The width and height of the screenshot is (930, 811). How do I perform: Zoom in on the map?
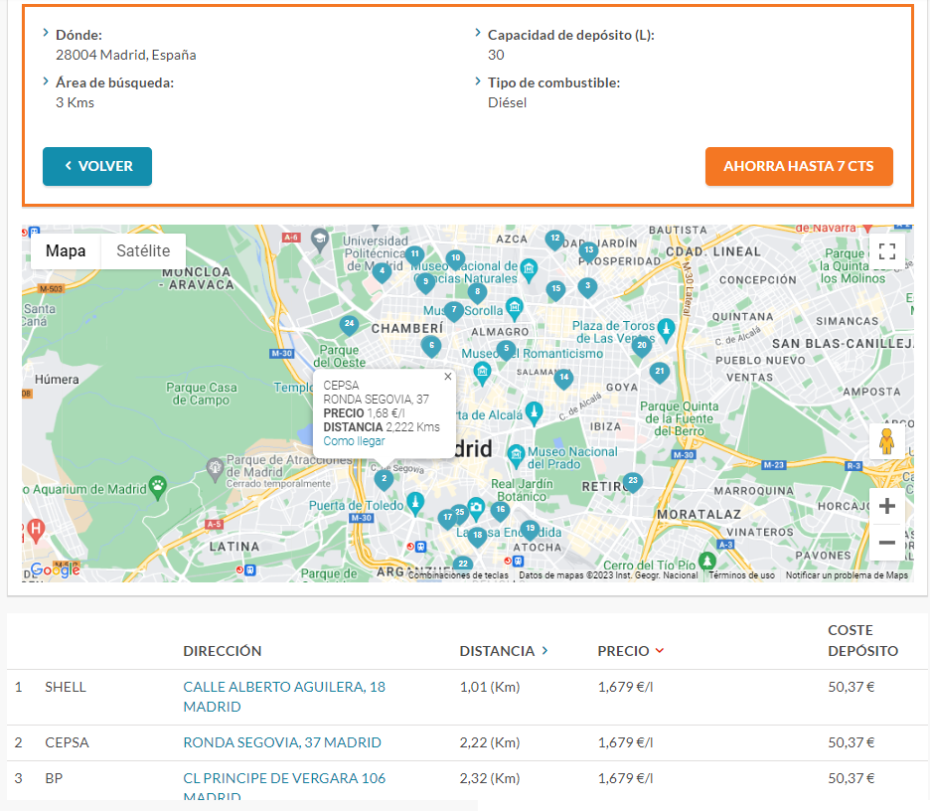(886, 507)
